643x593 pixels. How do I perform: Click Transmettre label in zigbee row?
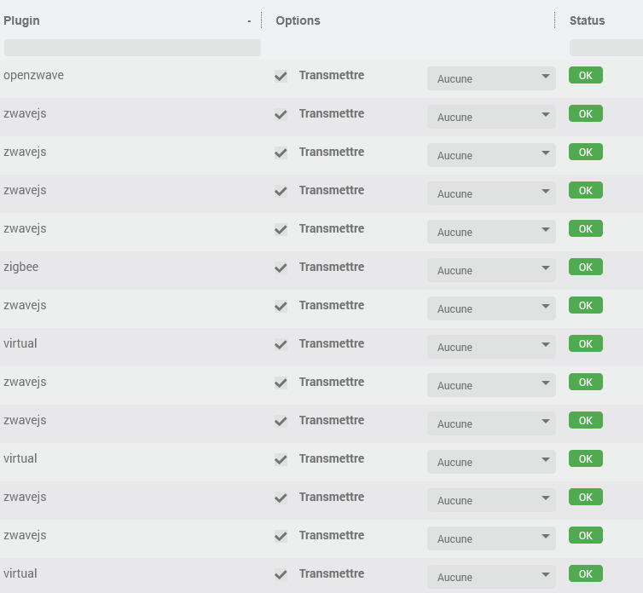(x=332, y=267)
